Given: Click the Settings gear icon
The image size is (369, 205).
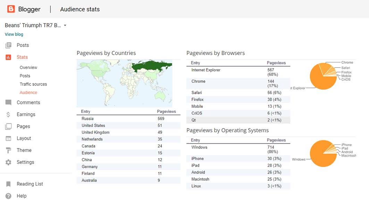Looking at the screenshot, I should (8, 162).
